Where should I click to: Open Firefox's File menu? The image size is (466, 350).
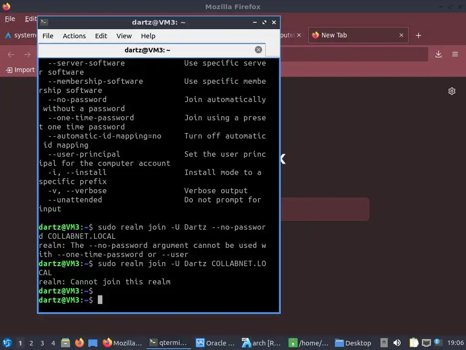click(x=10, y=19)
